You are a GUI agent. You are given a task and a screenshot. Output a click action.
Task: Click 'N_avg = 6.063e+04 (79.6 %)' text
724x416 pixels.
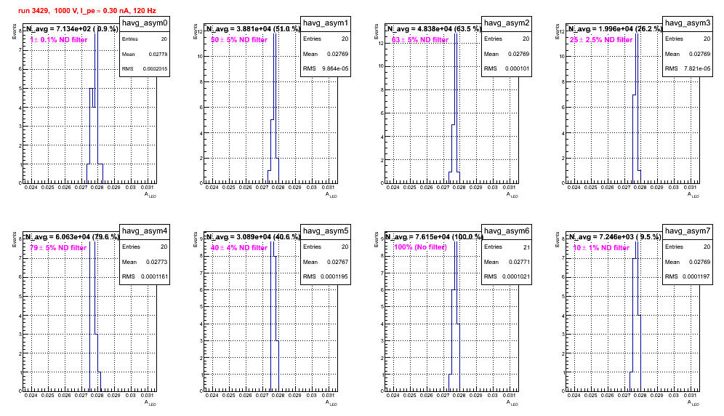pyautogui.click(x=72, y=236)
